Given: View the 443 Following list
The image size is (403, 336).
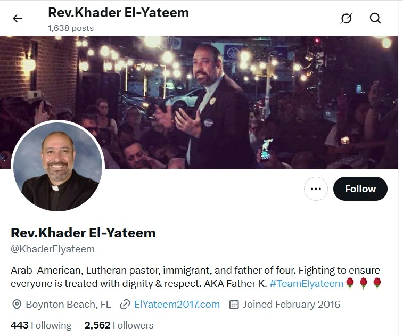Looking at the screenshot, I should coord(41,325).
